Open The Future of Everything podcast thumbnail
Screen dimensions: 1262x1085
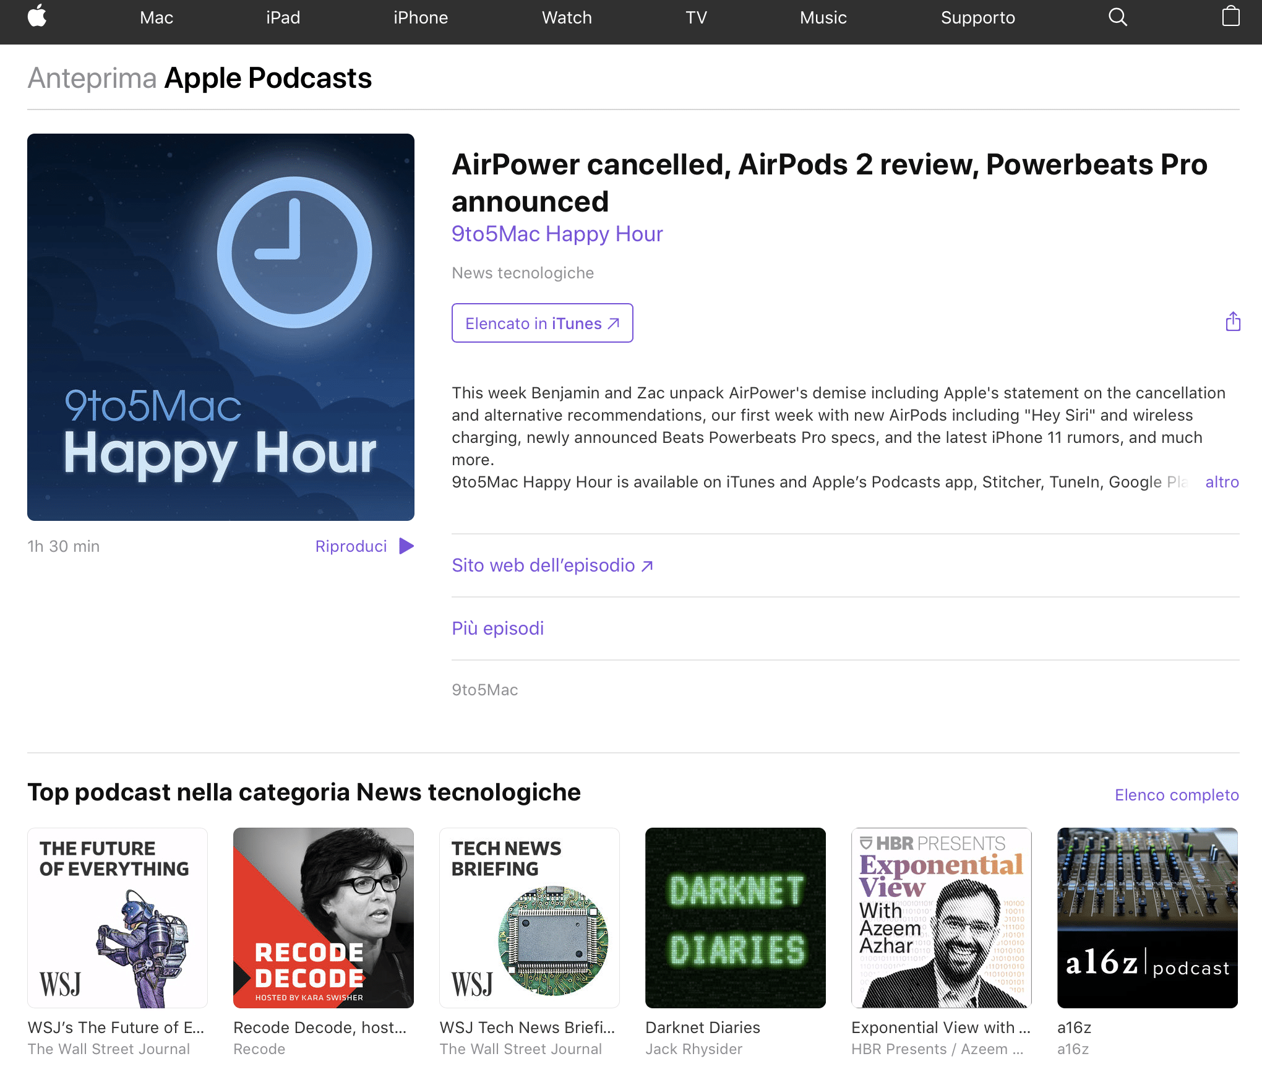[118, 918]
